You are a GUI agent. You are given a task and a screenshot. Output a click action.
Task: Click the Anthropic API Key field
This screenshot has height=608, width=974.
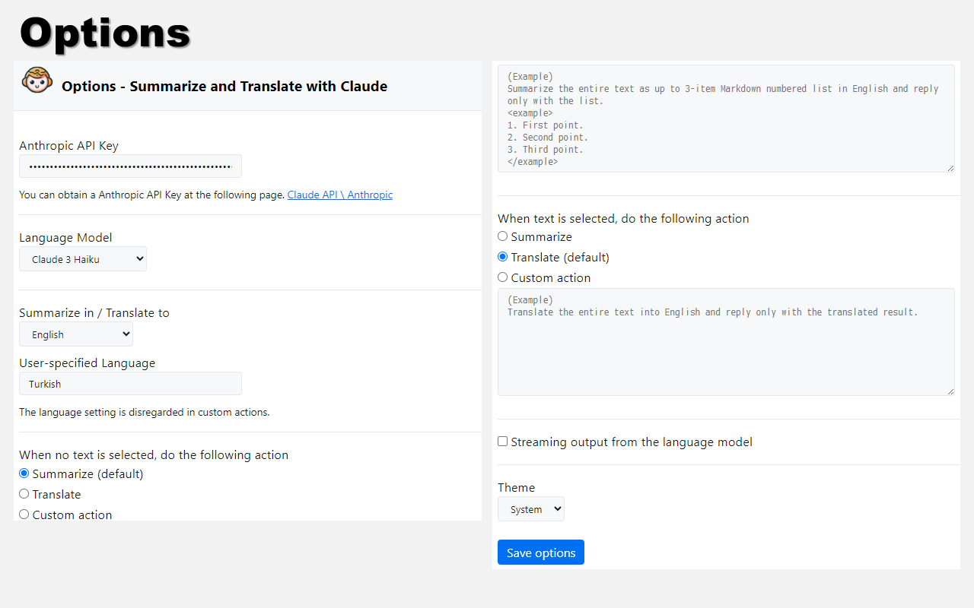click(x=130, y=166)
